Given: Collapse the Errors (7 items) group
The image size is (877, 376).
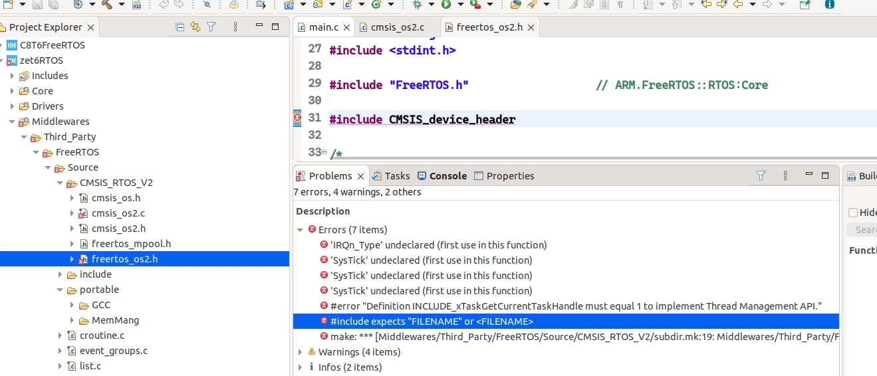Looking at the screenshot, I should [x=301, y=230].
